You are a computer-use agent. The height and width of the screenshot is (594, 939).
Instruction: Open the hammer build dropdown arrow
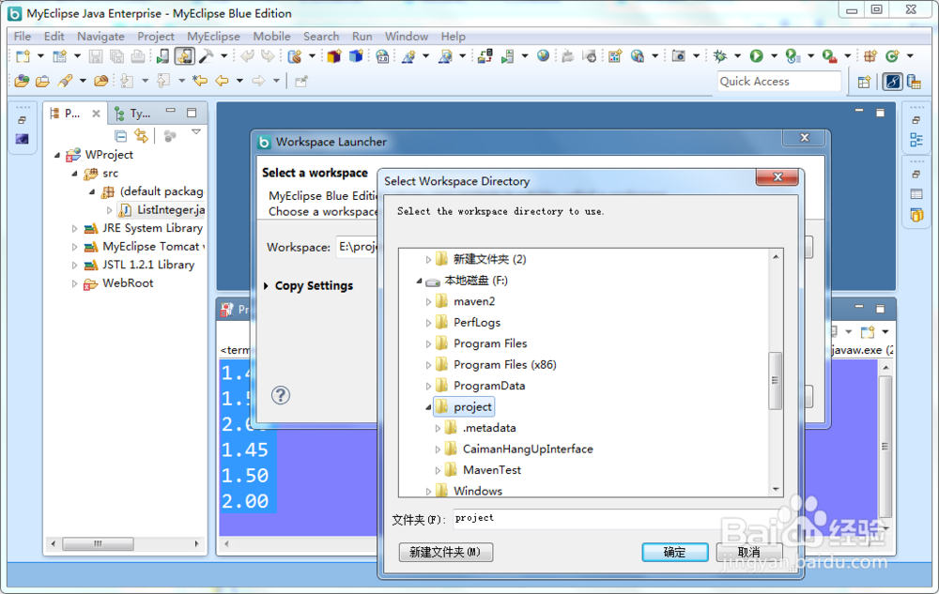click(x=224, y=56)
